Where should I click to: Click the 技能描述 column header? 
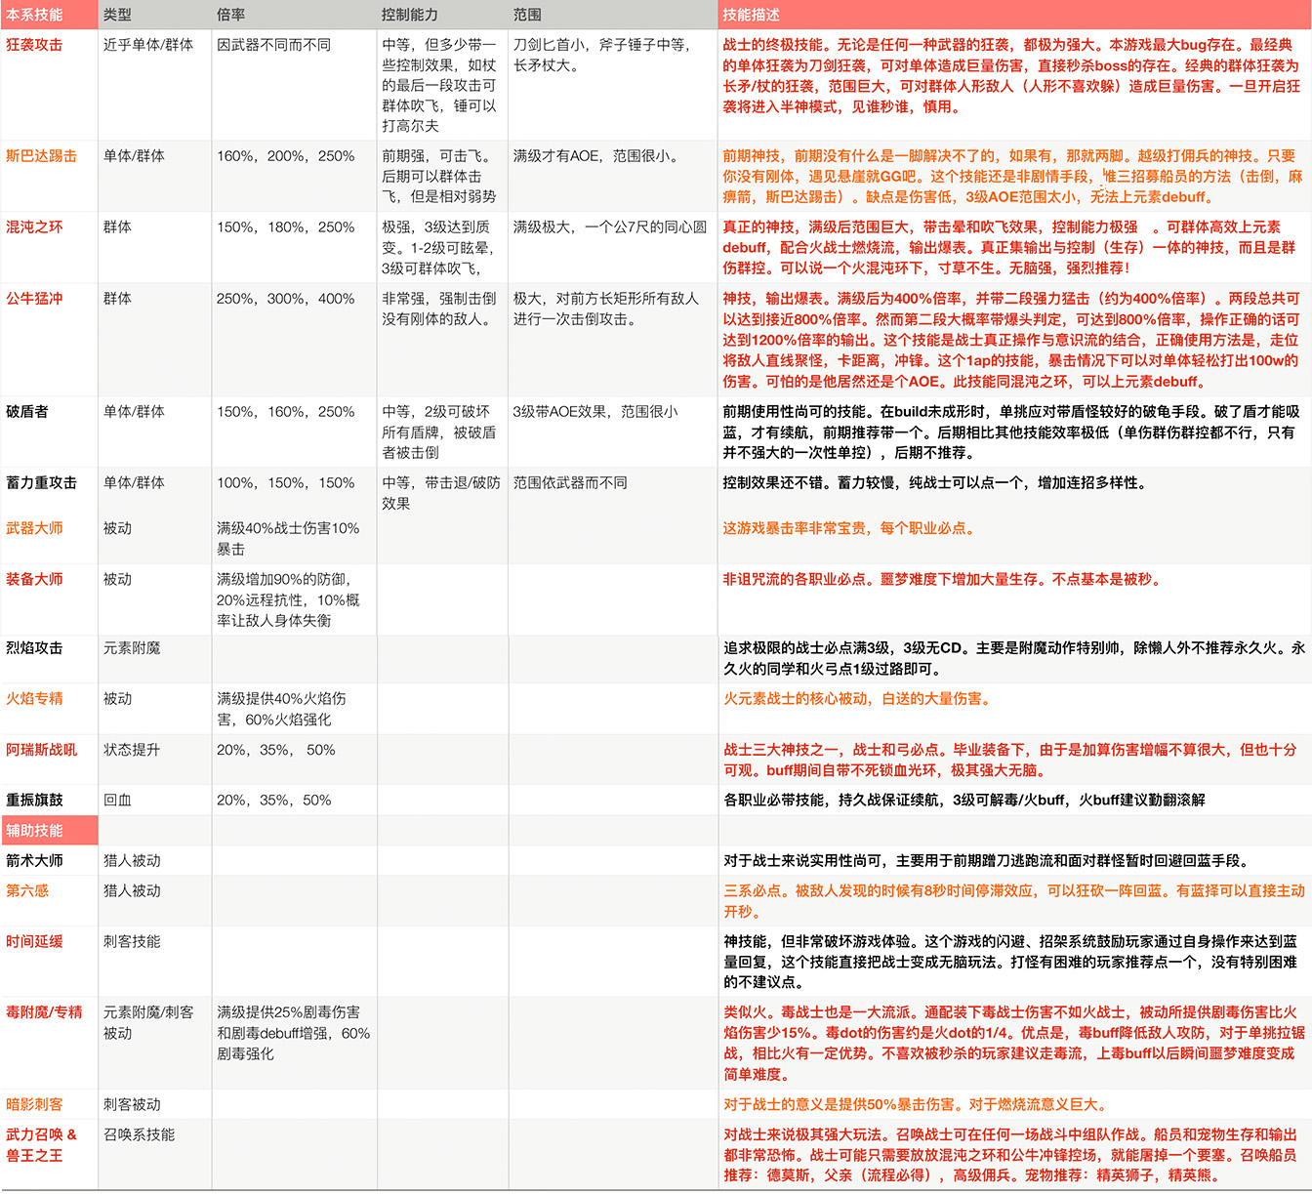coord(1014,15)
